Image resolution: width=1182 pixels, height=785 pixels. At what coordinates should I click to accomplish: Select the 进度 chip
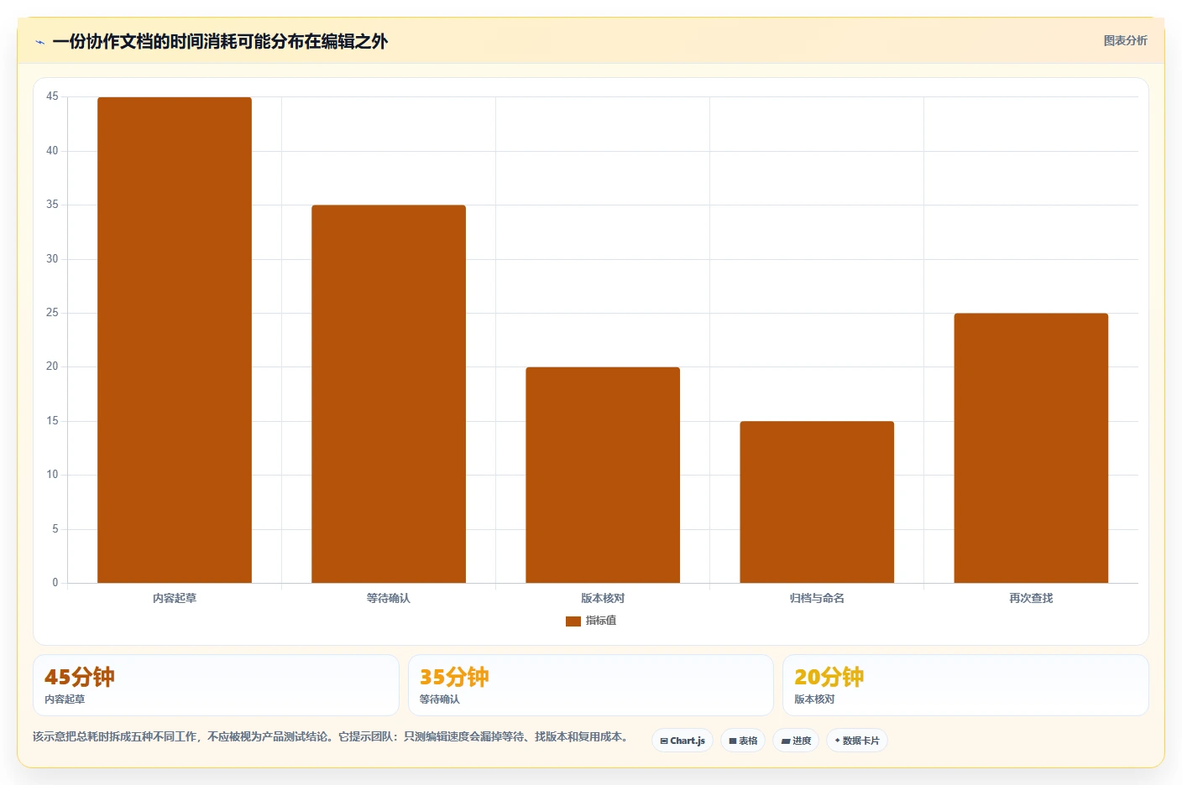796,741
